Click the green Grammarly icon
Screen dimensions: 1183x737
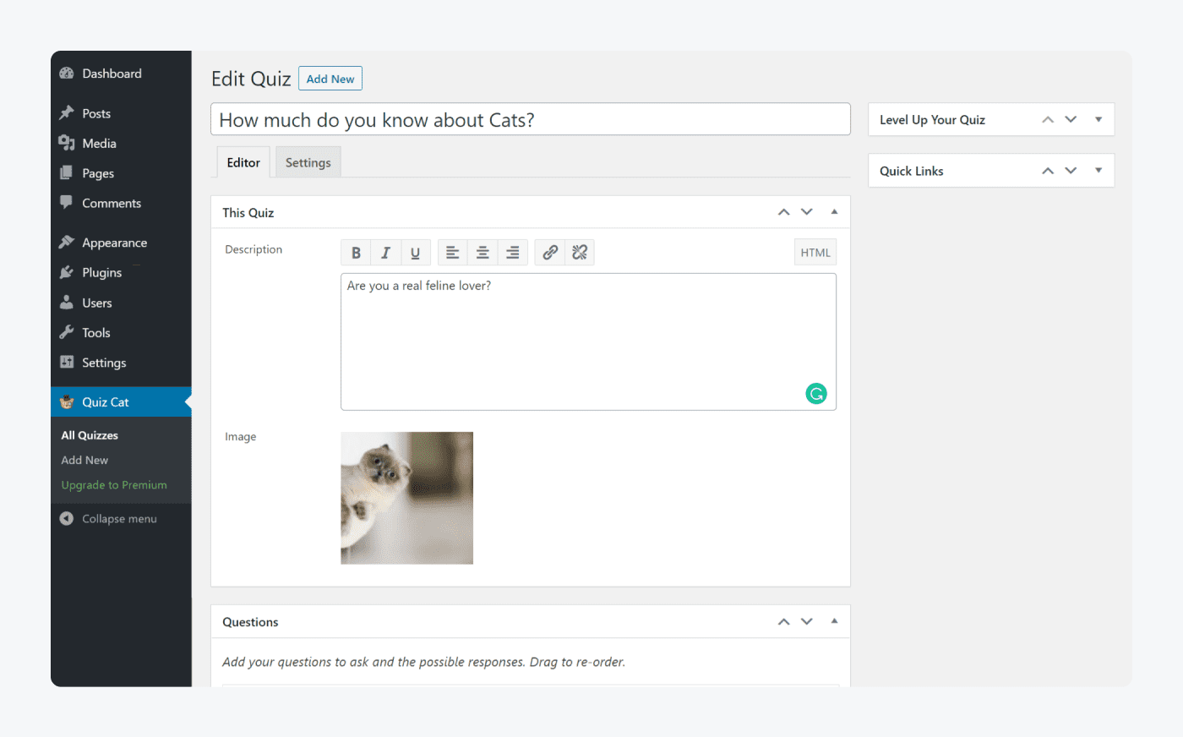tap(816, 394)
